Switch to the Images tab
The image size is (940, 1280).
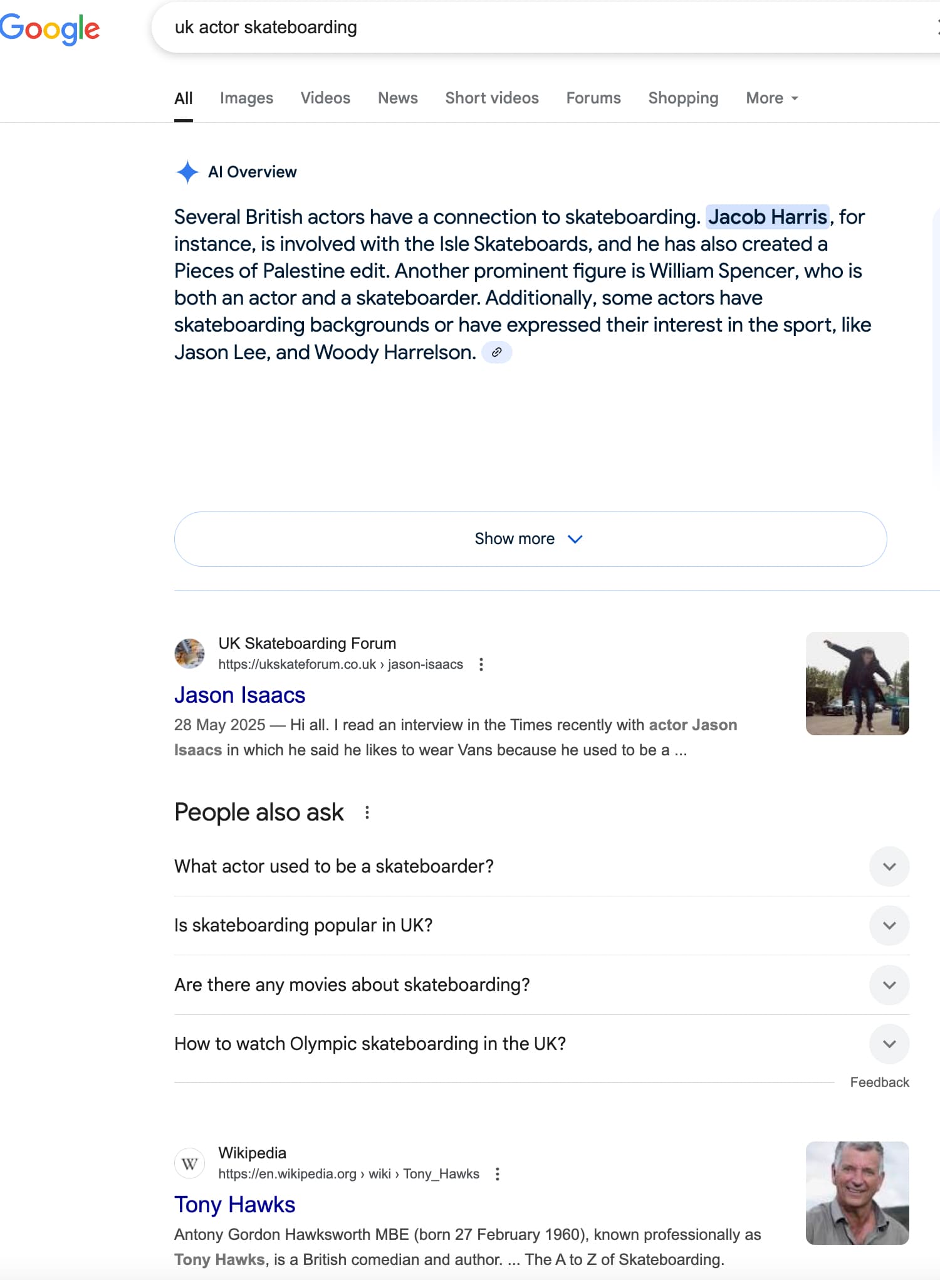pos(246,98)
